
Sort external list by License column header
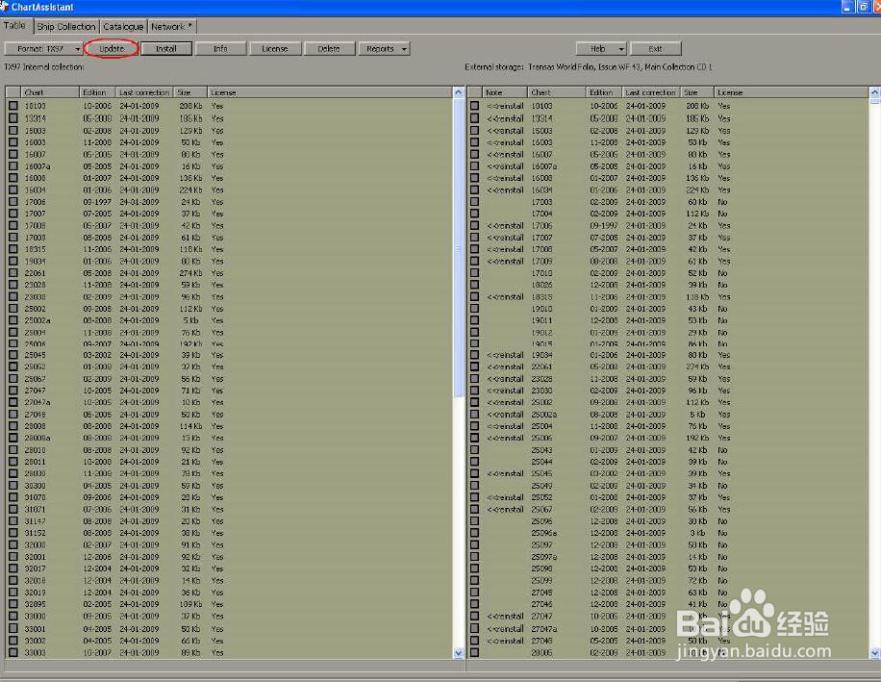791,92
